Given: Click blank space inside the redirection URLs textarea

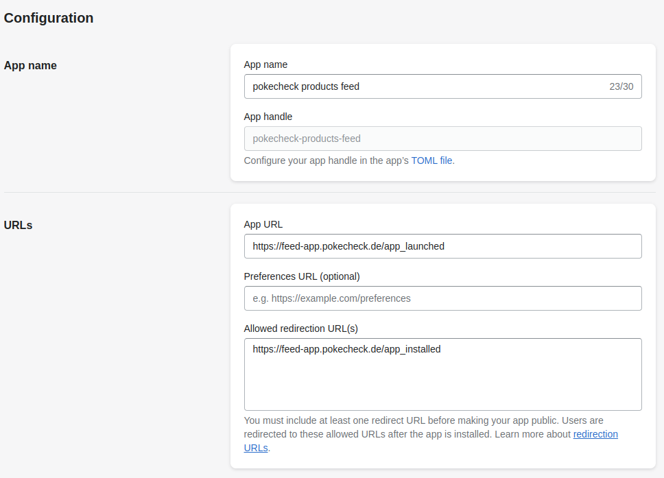Looking at the screenshot, I should pos(442,387).
